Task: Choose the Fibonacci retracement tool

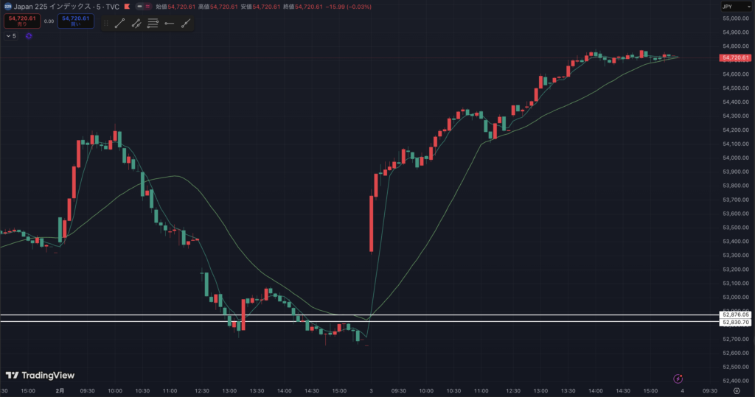Action: (x=153, y=24)
